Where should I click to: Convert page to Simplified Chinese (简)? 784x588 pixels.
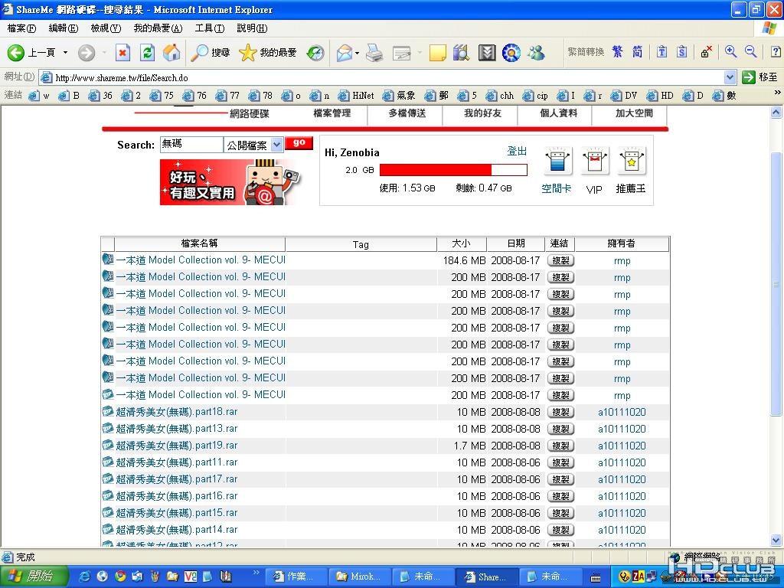click(x=638, y=51)
